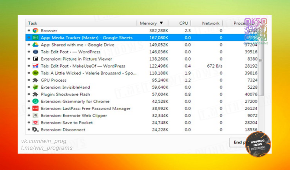Click the 95,240K memory value
The image size is (290, 170).
click(160, 80)
